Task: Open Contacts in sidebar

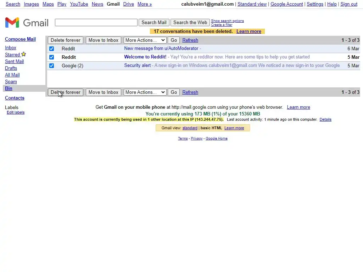Action: click(15, 98)
